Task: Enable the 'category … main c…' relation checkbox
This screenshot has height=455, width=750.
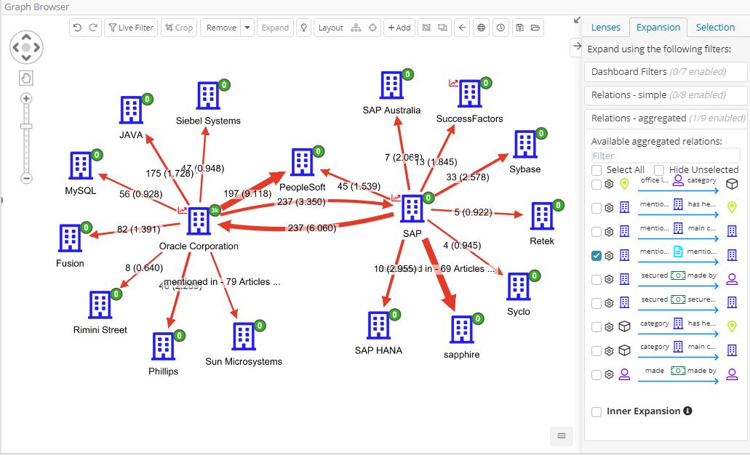Action: pyautogui.click(x=597, y=351)
